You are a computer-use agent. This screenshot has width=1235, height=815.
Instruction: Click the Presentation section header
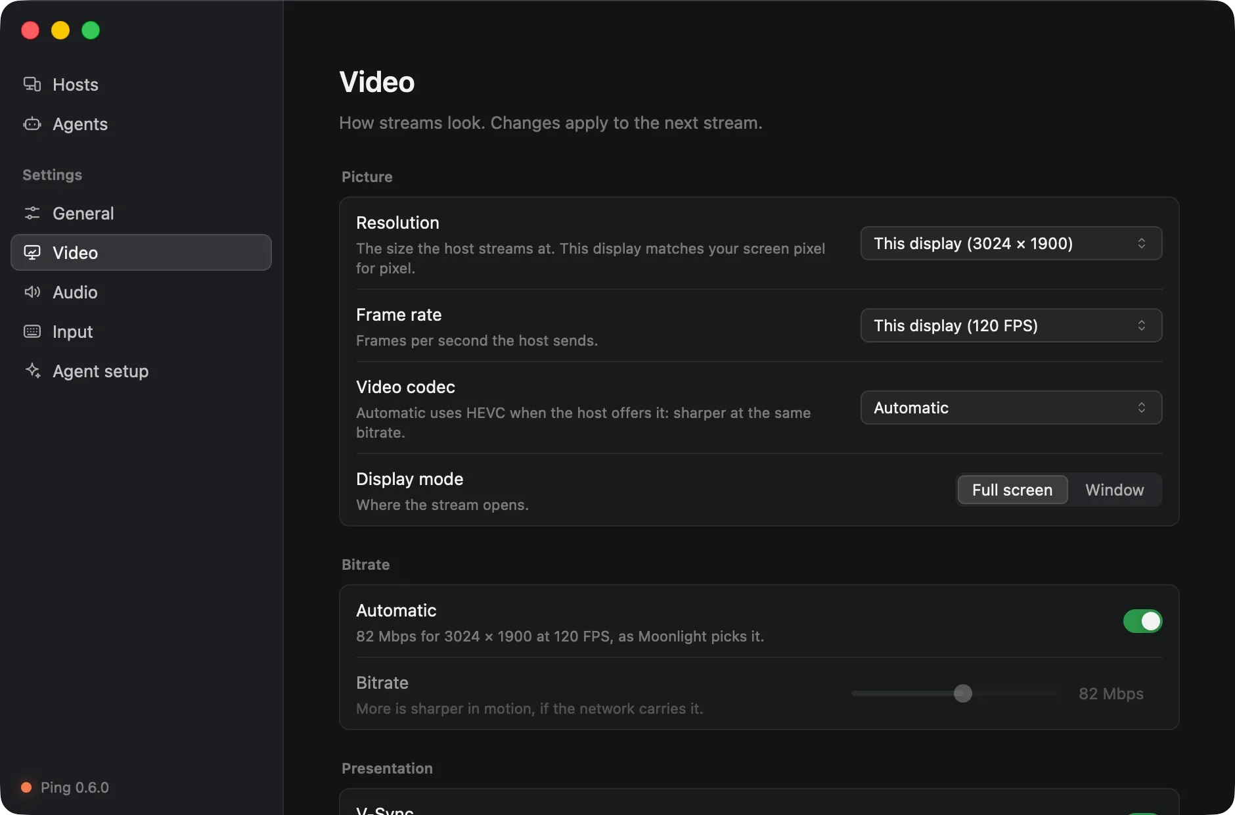click(x=387, y=768)
